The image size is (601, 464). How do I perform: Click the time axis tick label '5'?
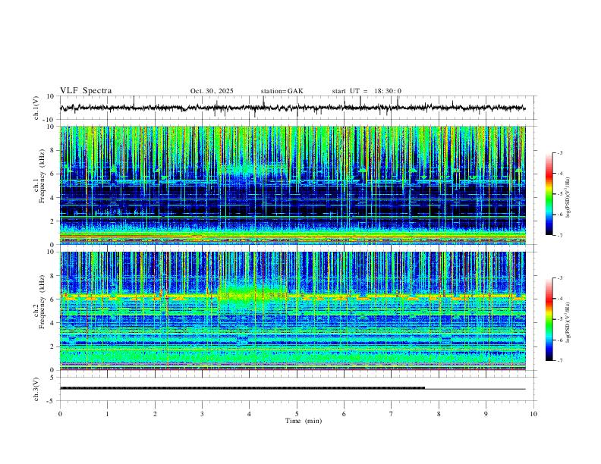tap(297, 414)
